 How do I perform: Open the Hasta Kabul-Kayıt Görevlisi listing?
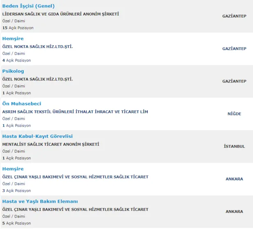(38, 136)
